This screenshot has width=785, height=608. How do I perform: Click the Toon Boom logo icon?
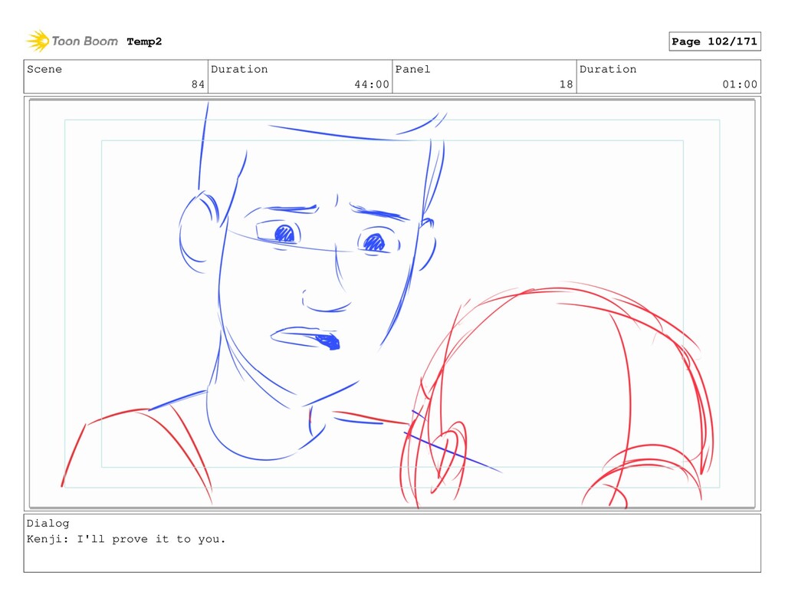point(38,41)
